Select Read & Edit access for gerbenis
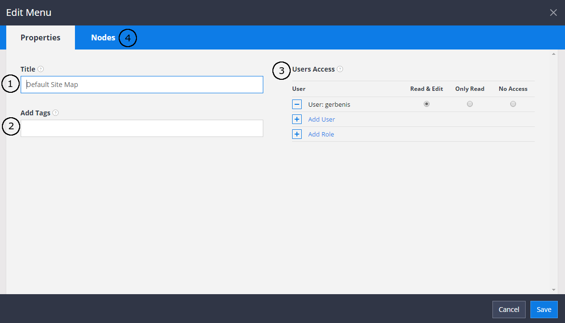The image size is (565, 323). pyautogui.click(x=427, y=103)
